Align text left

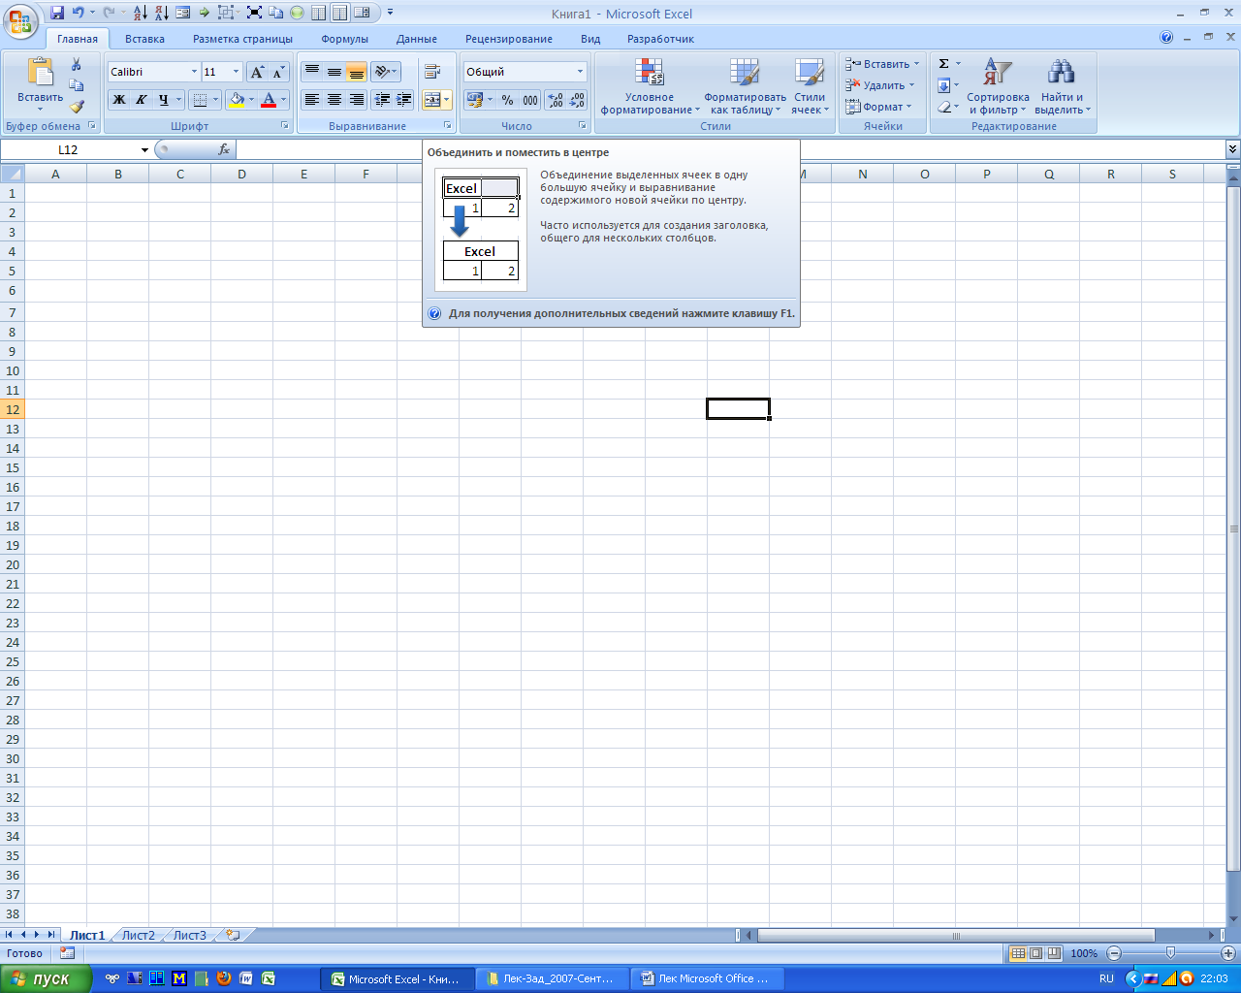point(312,99)
